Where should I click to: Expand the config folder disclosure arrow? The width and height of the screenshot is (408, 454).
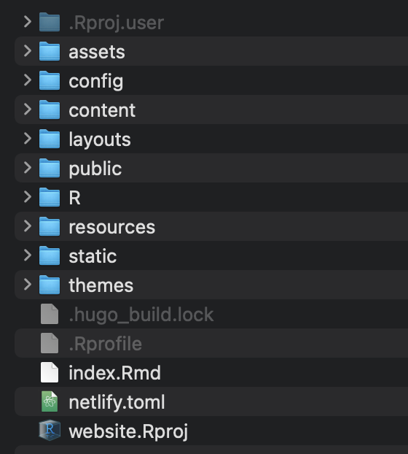pyautogui.click(x=28, y=80)
